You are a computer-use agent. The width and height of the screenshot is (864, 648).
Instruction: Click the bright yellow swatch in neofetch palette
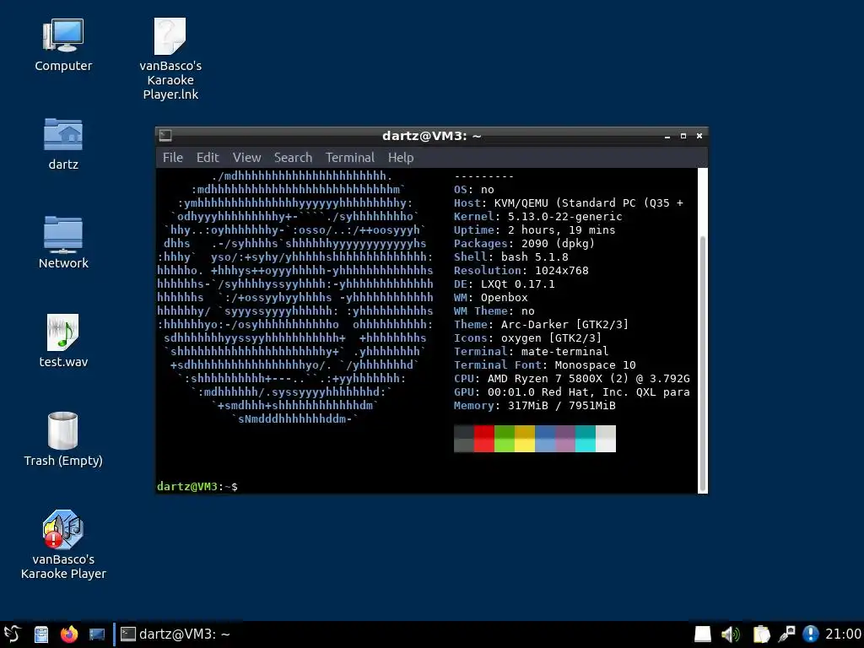pos(525,445)
